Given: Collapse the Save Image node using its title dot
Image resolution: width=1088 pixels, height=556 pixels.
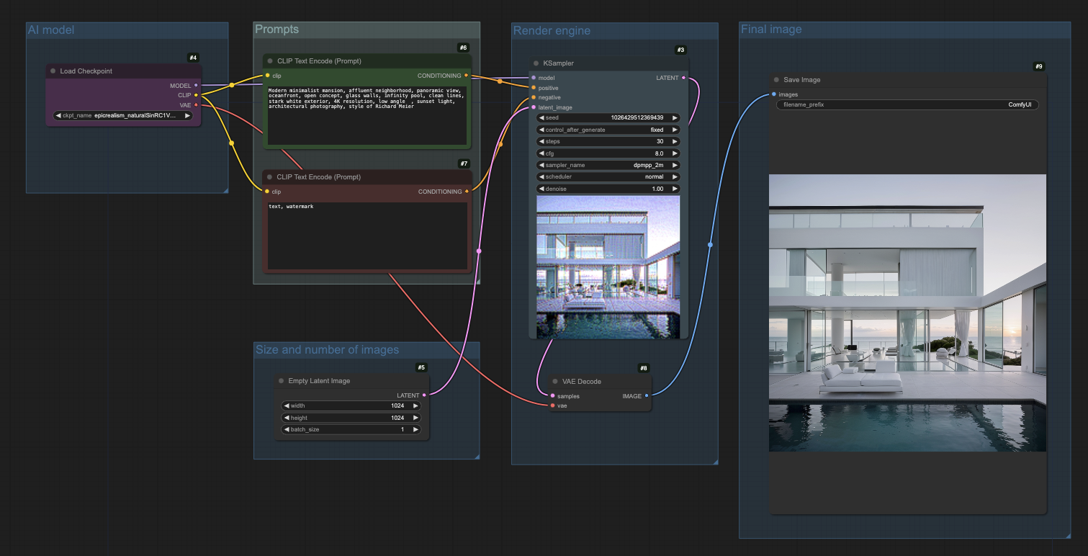Looking at the screenshot, I should pos(777,80).
